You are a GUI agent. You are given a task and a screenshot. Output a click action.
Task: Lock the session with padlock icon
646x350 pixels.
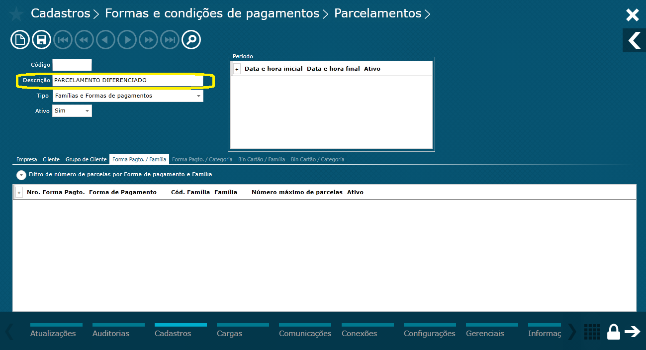click(x=614, y=332)
